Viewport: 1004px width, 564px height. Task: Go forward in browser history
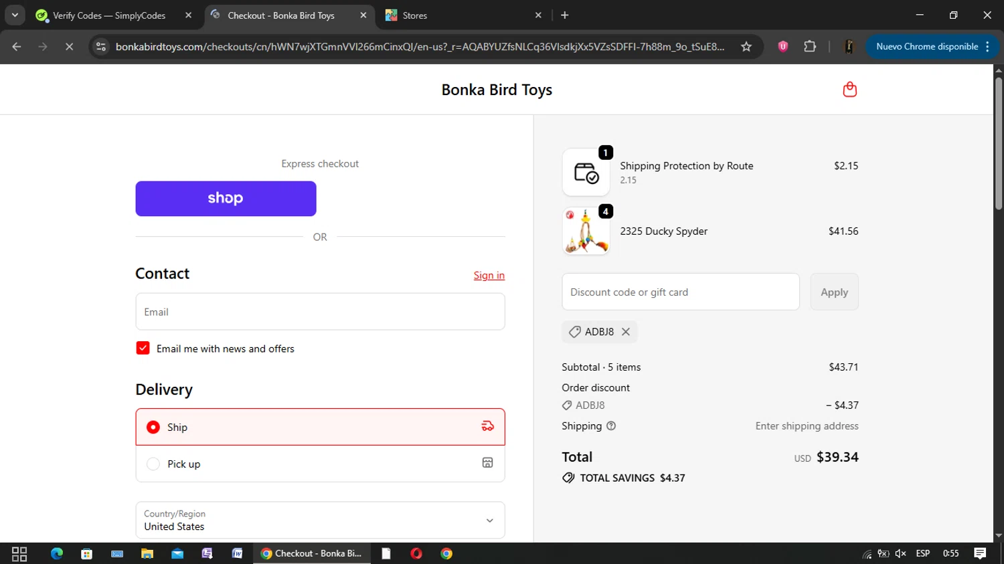(x=43, y=47)
